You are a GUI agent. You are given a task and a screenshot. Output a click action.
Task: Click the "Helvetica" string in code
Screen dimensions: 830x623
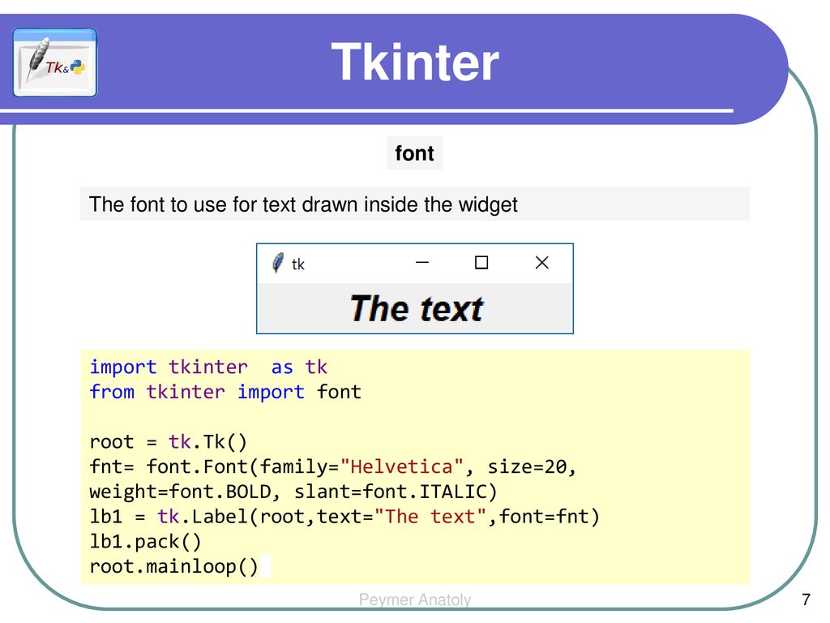click(x=402, y=466)
